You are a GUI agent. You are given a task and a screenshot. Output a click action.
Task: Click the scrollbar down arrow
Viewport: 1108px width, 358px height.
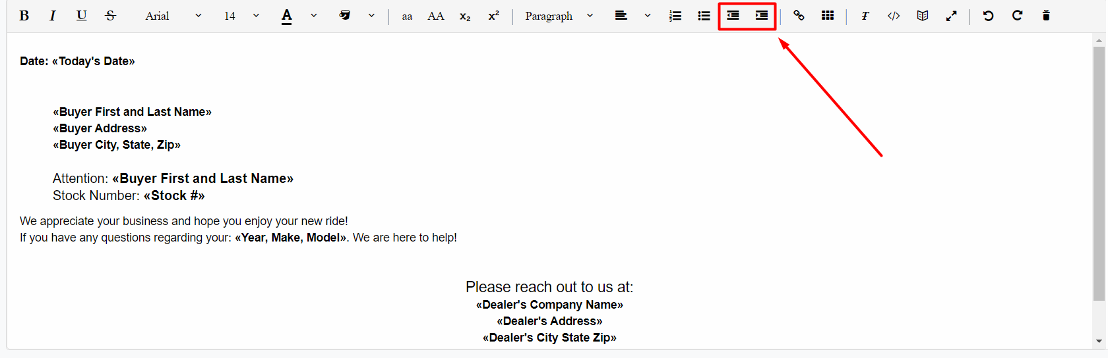click(x=1099, y=341)
